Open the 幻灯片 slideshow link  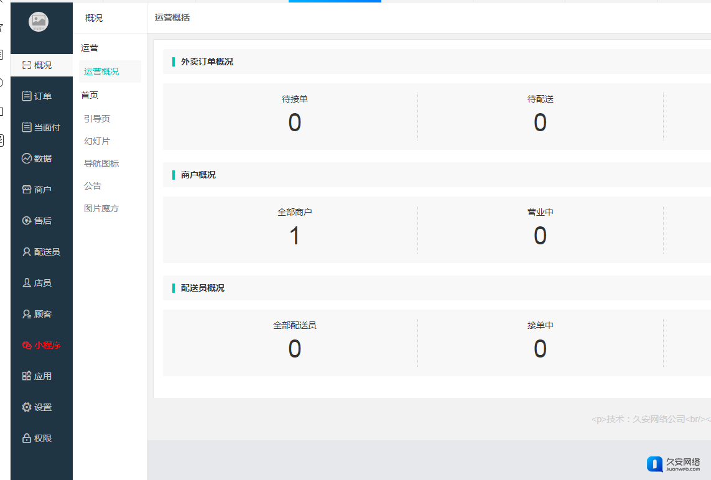[x=97, y=141]
